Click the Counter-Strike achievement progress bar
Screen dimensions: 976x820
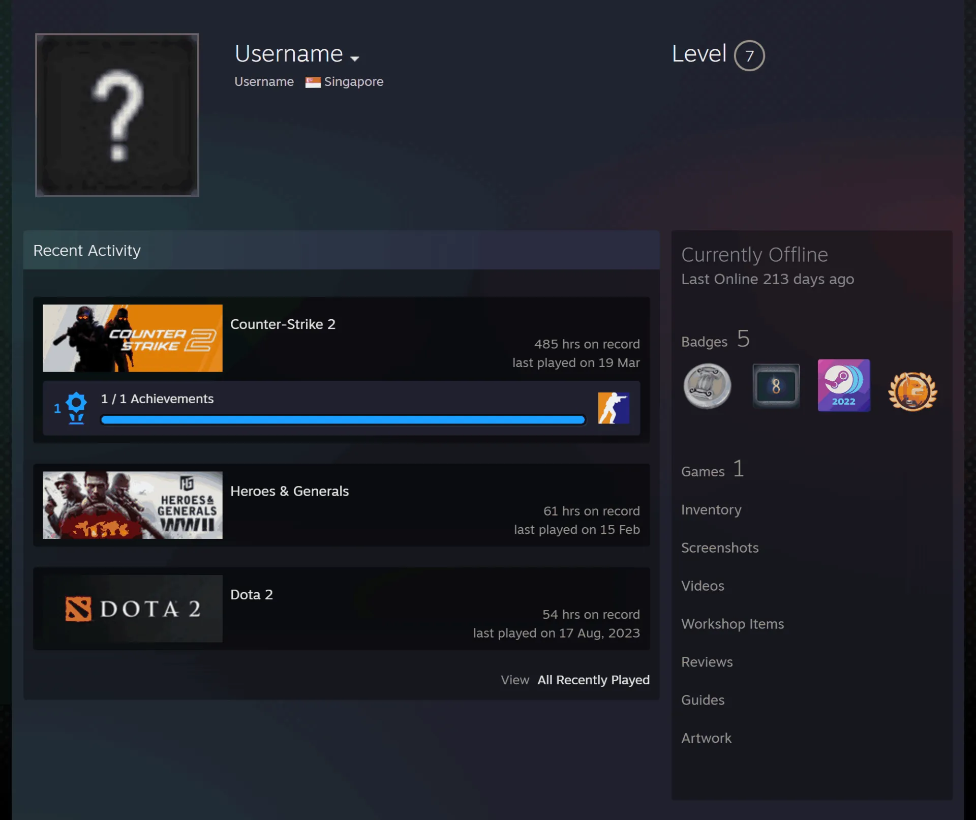point(343,419)
